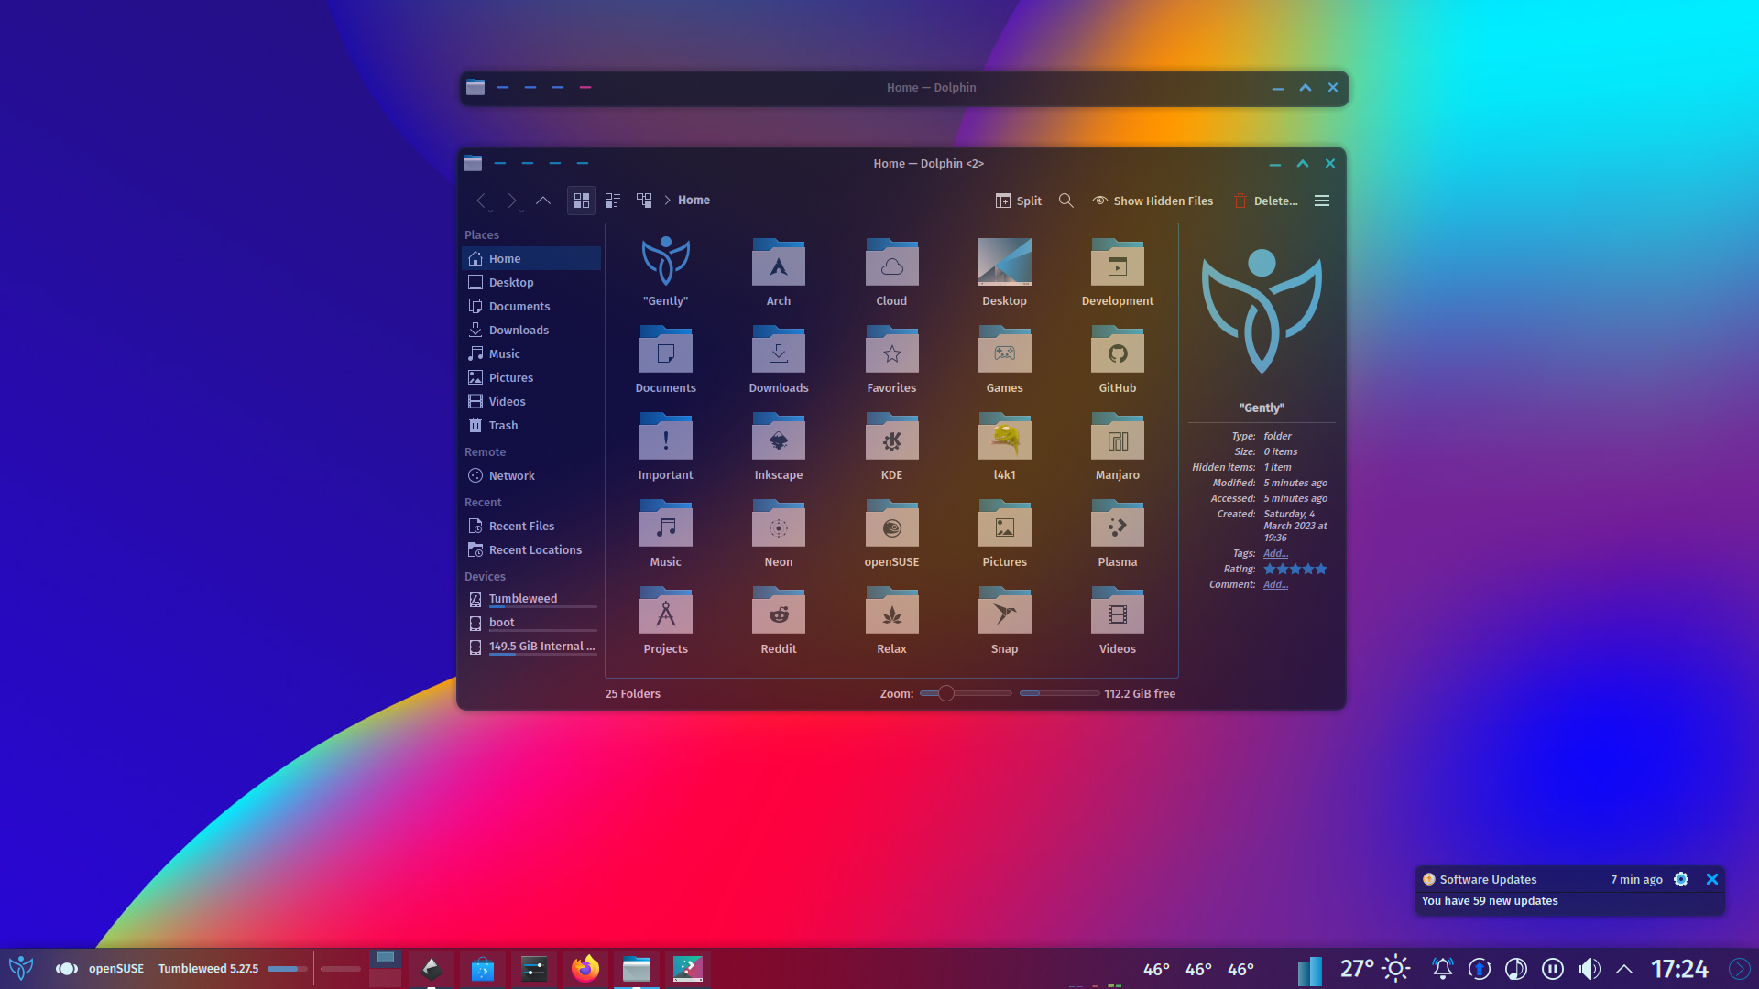Switch Dolphin to details view mode

point(612,201)
